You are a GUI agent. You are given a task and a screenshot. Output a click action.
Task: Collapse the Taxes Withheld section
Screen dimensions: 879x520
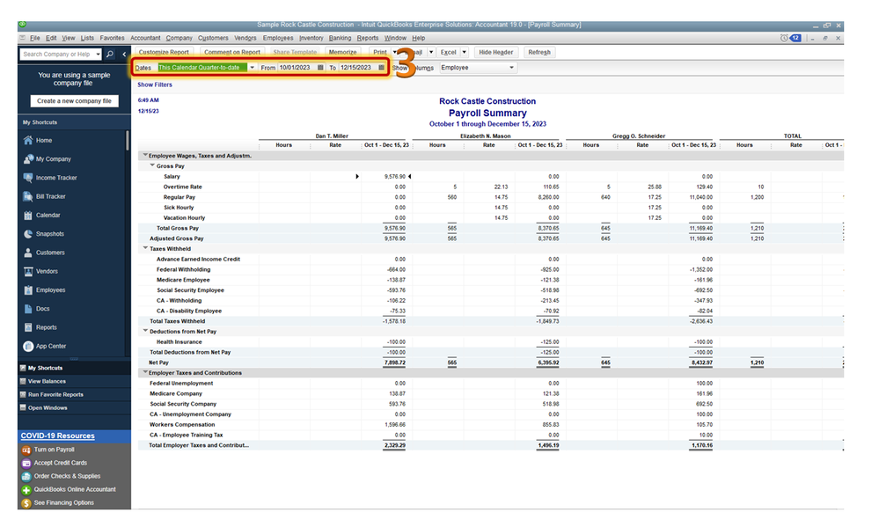tap(146, 248)
